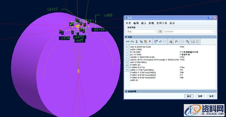Open the S2D0004 section dropdown
The image size is (226, 117).
pos(189,32)
